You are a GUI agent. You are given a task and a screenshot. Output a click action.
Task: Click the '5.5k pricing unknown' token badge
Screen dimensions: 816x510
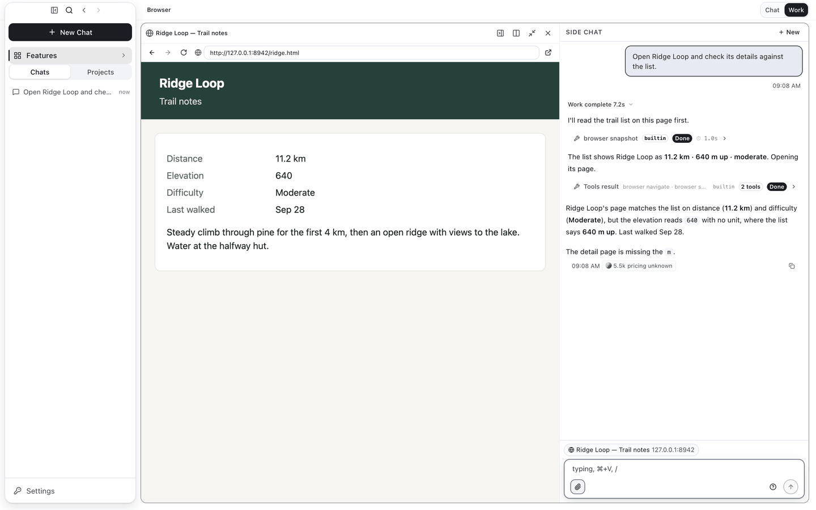[639, 266]
